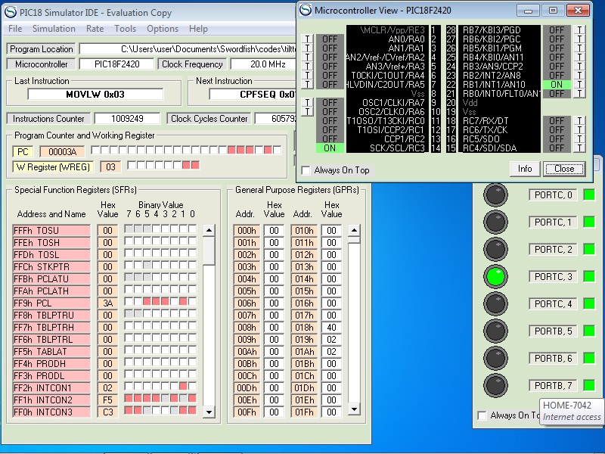The width and height of the screenshot is (605, 454).
Task: Minimize the Microcontroller View window
Action: 529,11
